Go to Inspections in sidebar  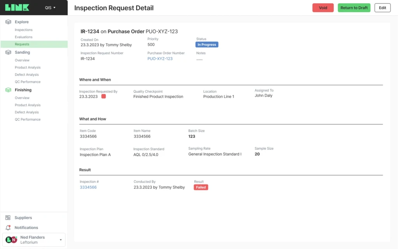pos(24,30)
